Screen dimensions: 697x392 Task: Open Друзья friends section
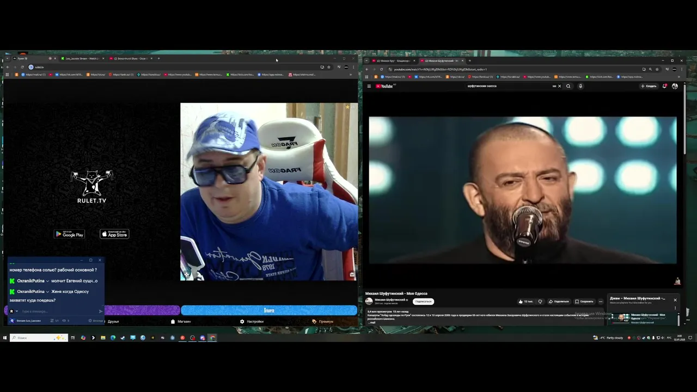[113, 321]
